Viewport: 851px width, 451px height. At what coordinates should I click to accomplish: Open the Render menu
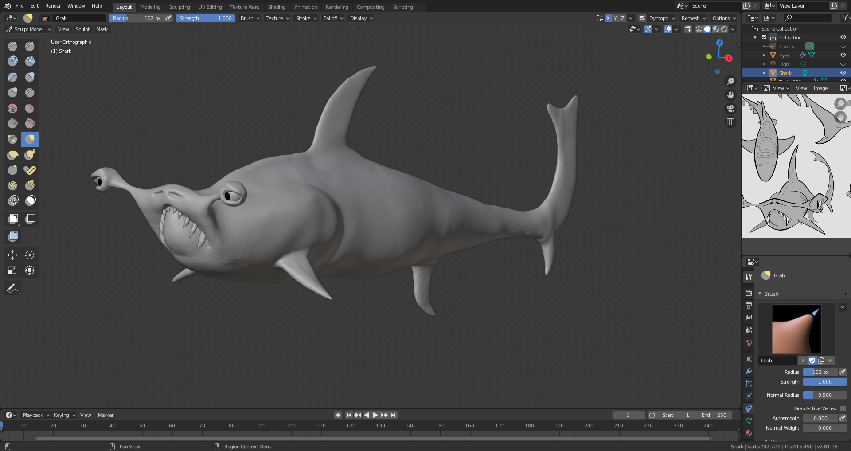(53, 6)
